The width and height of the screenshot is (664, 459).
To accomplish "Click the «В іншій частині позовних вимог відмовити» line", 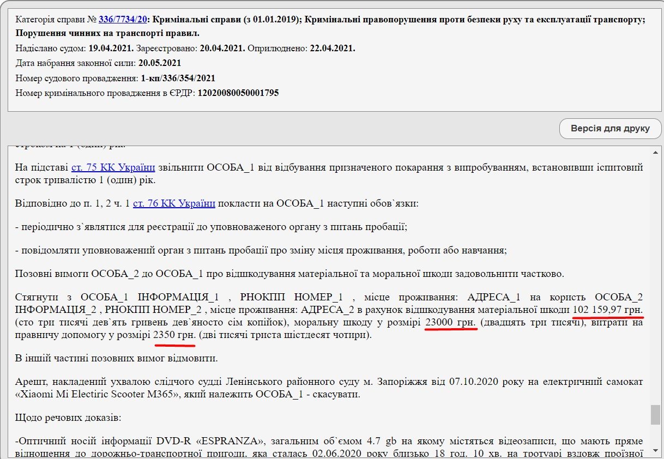I will (117, 359).
